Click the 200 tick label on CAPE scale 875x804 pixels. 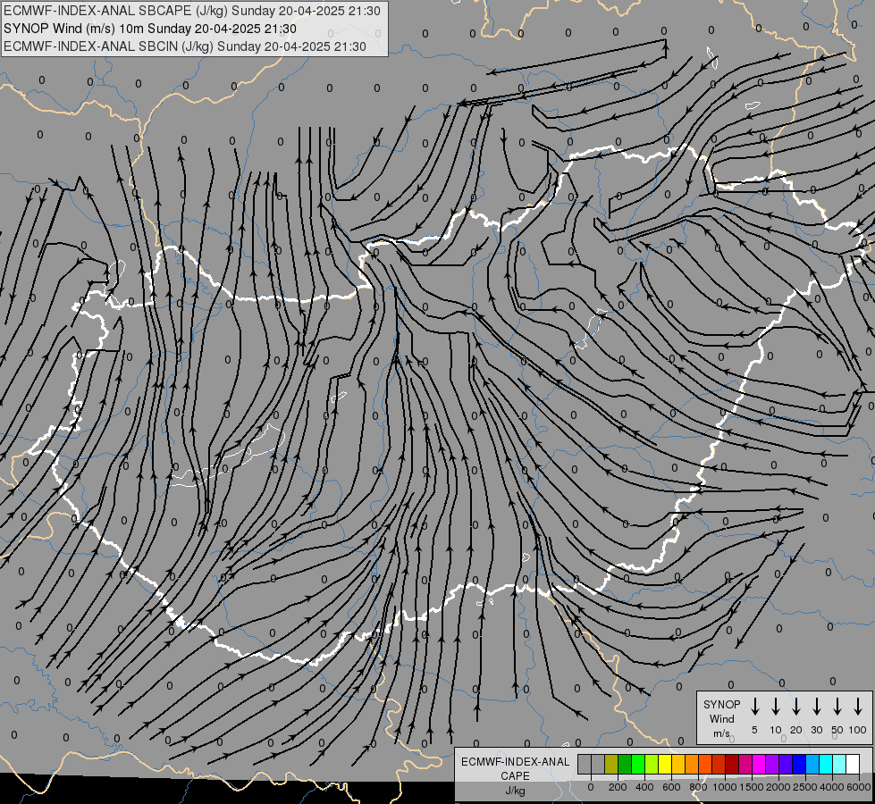point(618,787)
